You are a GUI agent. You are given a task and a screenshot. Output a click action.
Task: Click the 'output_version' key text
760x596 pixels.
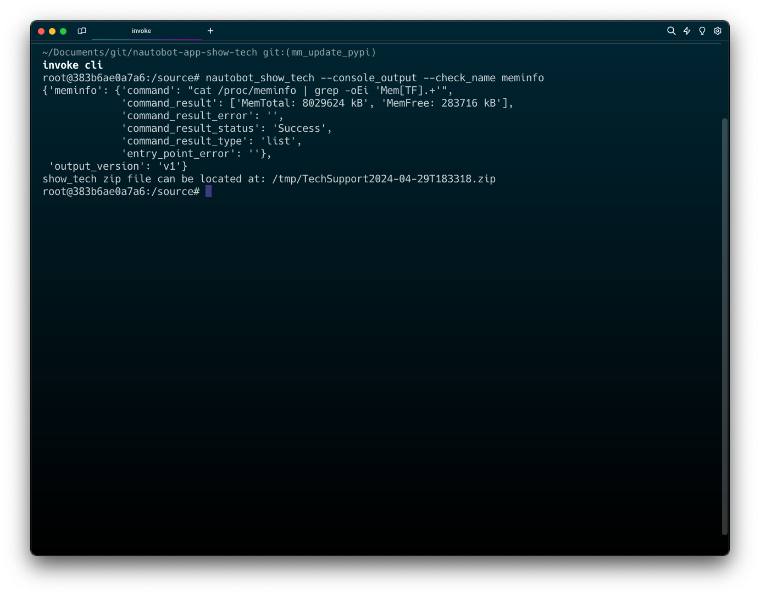pyautogui.click(x=97, y=166)
